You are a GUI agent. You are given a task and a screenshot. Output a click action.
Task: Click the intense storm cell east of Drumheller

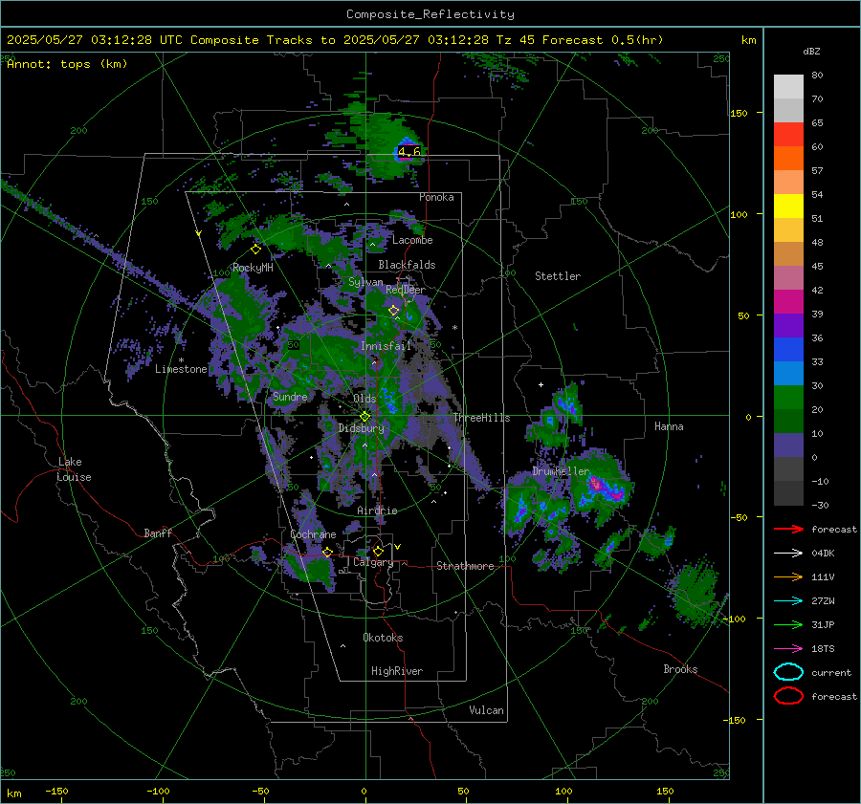[x=602, y=487]
